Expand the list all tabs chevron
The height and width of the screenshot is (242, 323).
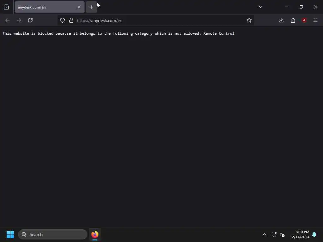260,7
